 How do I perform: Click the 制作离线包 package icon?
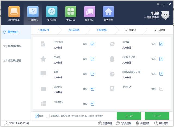5,46
